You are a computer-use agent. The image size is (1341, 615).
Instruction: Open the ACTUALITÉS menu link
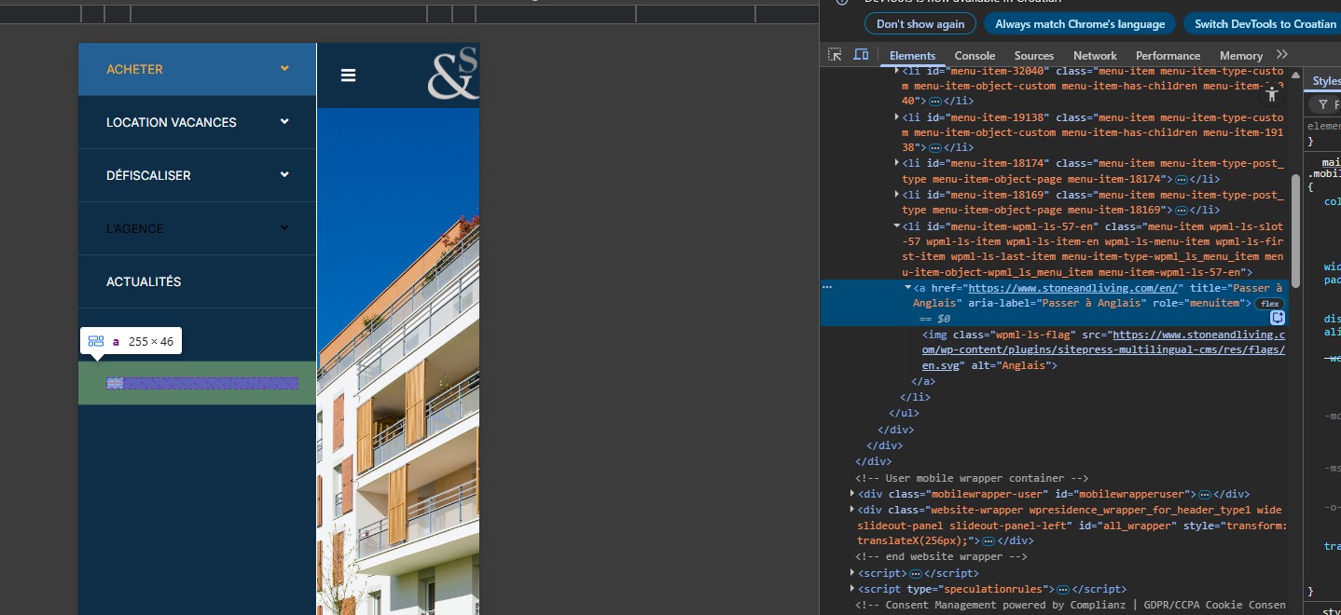(144, 281)
